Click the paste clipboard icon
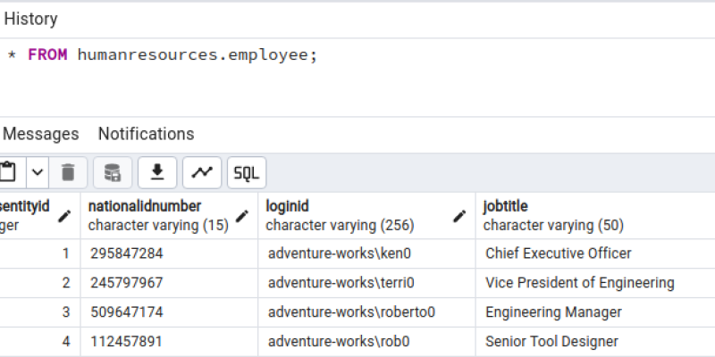 click(8, 172)
